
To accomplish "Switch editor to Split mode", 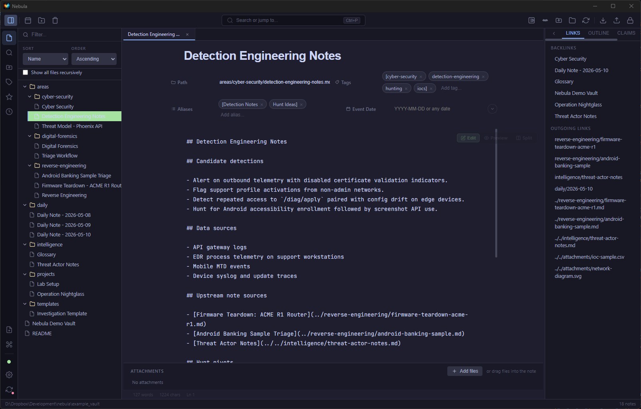I will coord(524,138).
